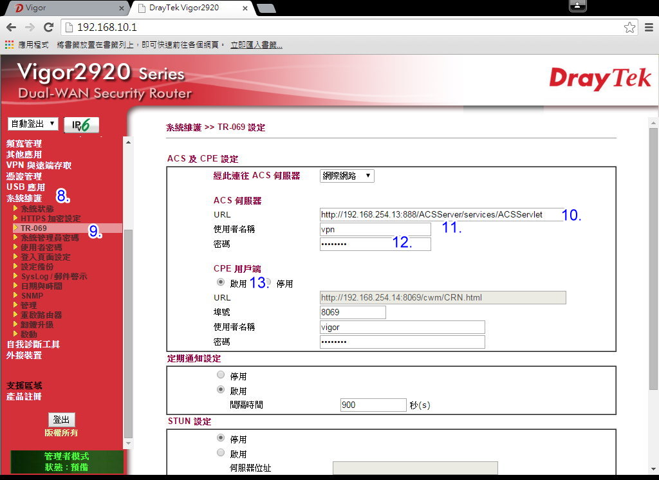
Task: Reload the router page
Action: [x=49, y=27]
